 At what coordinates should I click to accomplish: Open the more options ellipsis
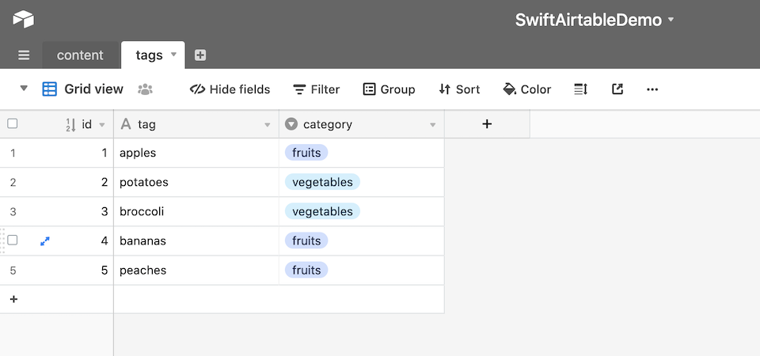pos(652,89)
